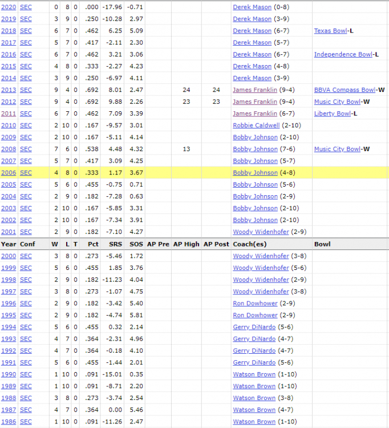Open James Franklin link in 2013 row
The image size is (389, 428).
(x=254, y=90)
